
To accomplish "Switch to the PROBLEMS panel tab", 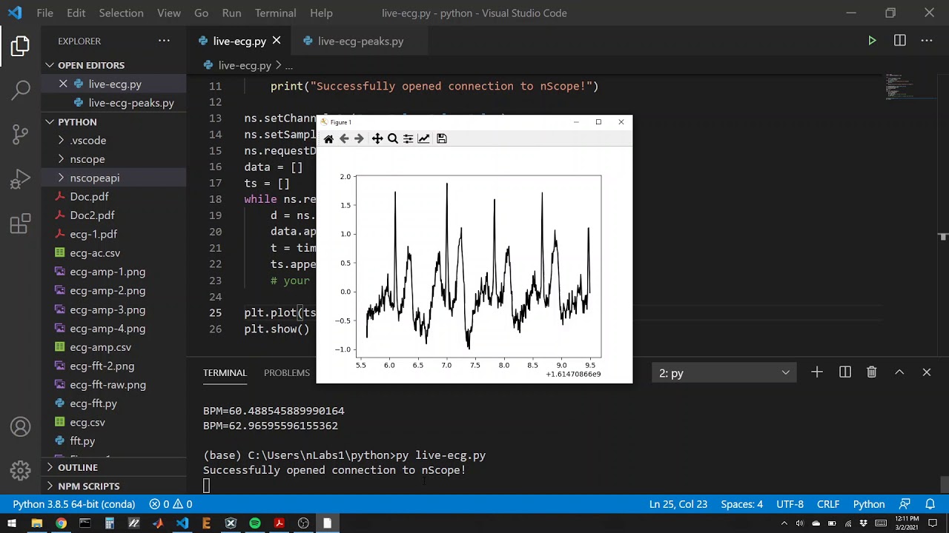I will [287, 372].
